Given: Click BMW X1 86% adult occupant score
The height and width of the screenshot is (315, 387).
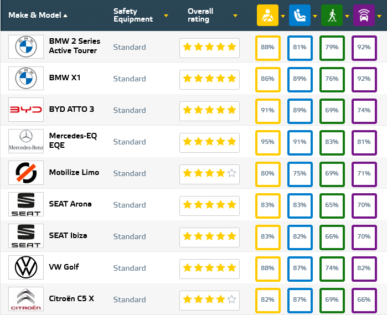Looking at the screenshot, I should 268,80.
